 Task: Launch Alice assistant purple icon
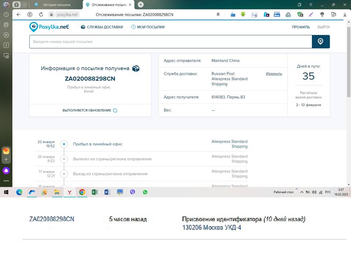pos(6,171)
